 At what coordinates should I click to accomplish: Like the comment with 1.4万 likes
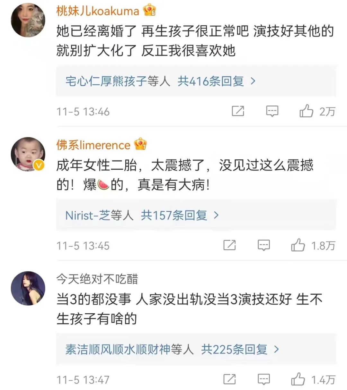click(298, 379)
